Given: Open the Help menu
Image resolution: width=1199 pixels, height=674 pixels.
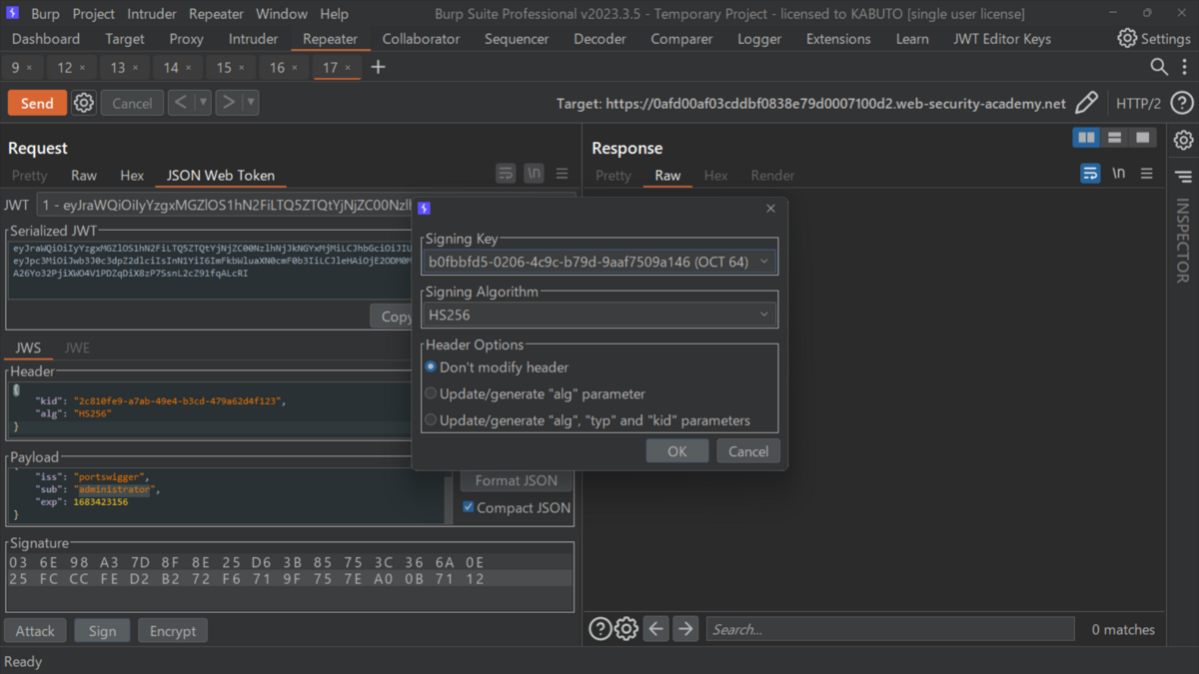Looking at the screenshot, I should point(334,14).
